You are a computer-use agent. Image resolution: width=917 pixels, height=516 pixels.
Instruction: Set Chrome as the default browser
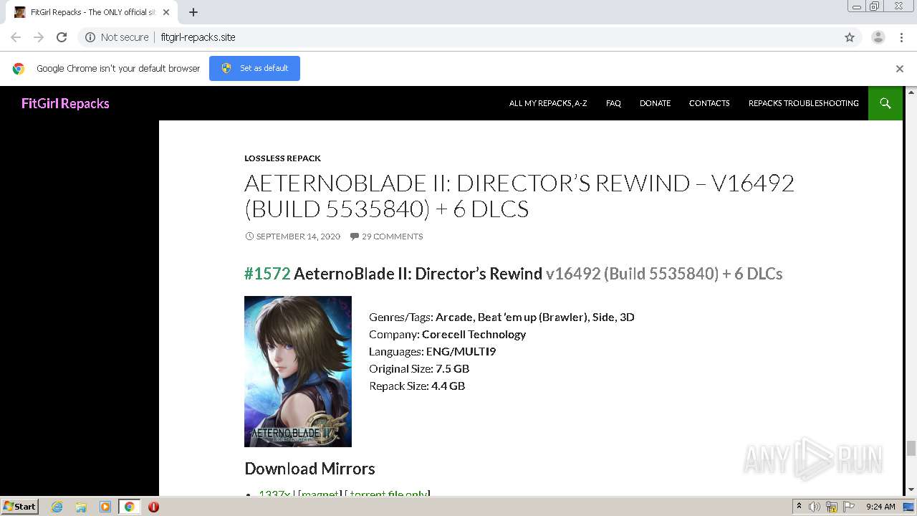point(254,68)
